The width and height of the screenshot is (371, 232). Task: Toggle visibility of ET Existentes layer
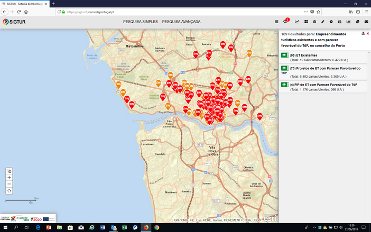(x=284, y=55)
